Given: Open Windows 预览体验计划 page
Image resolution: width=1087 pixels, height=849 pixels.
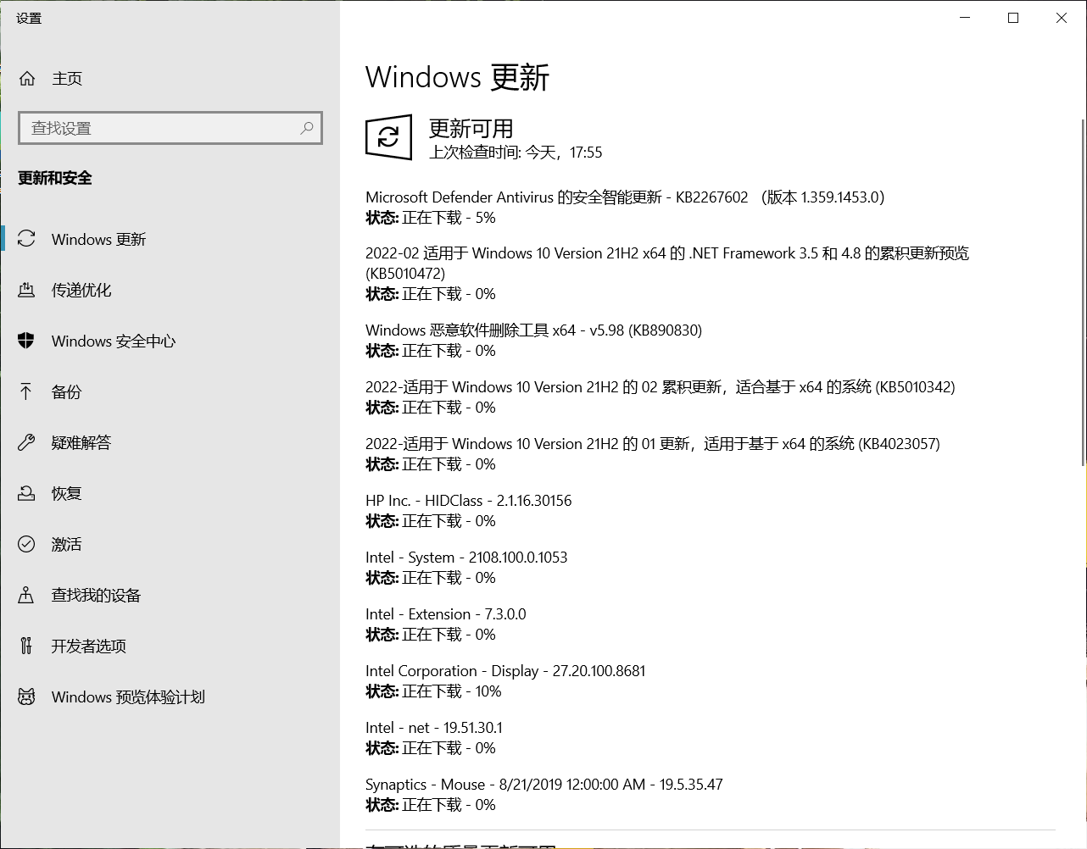Looking at the screenshot, I should click(170, 696).
